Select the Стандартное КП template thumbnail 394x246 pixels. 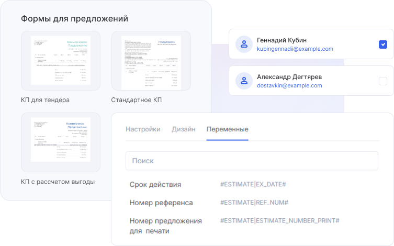point(151,61)
